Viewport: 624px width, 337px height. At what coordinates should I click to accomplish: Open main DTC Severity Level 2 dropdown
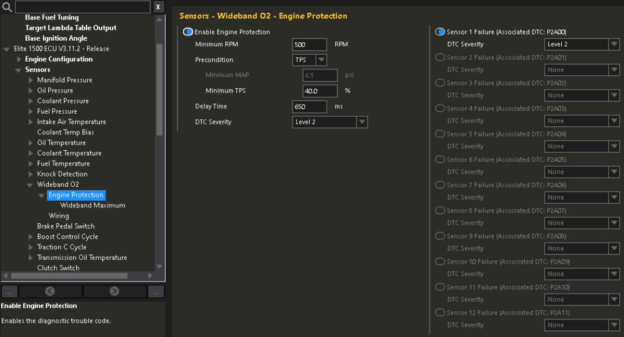(361, 122)
